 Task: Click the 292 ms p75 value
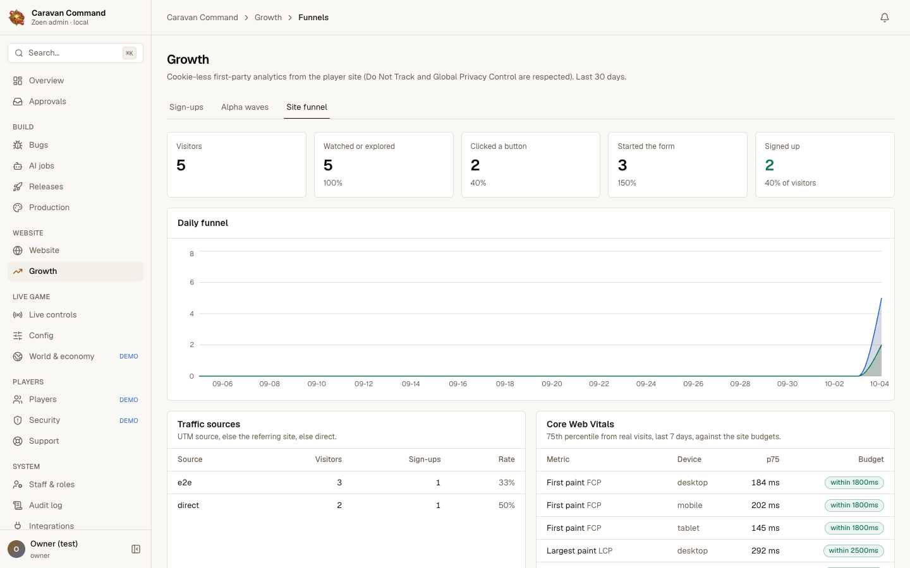click(765, 551)
